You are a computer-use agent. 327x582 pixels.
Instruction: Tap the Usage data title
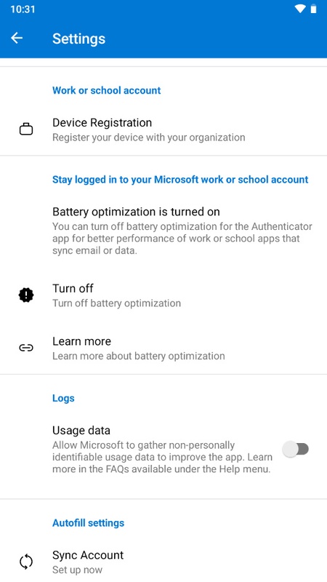(x=81, y=430)
